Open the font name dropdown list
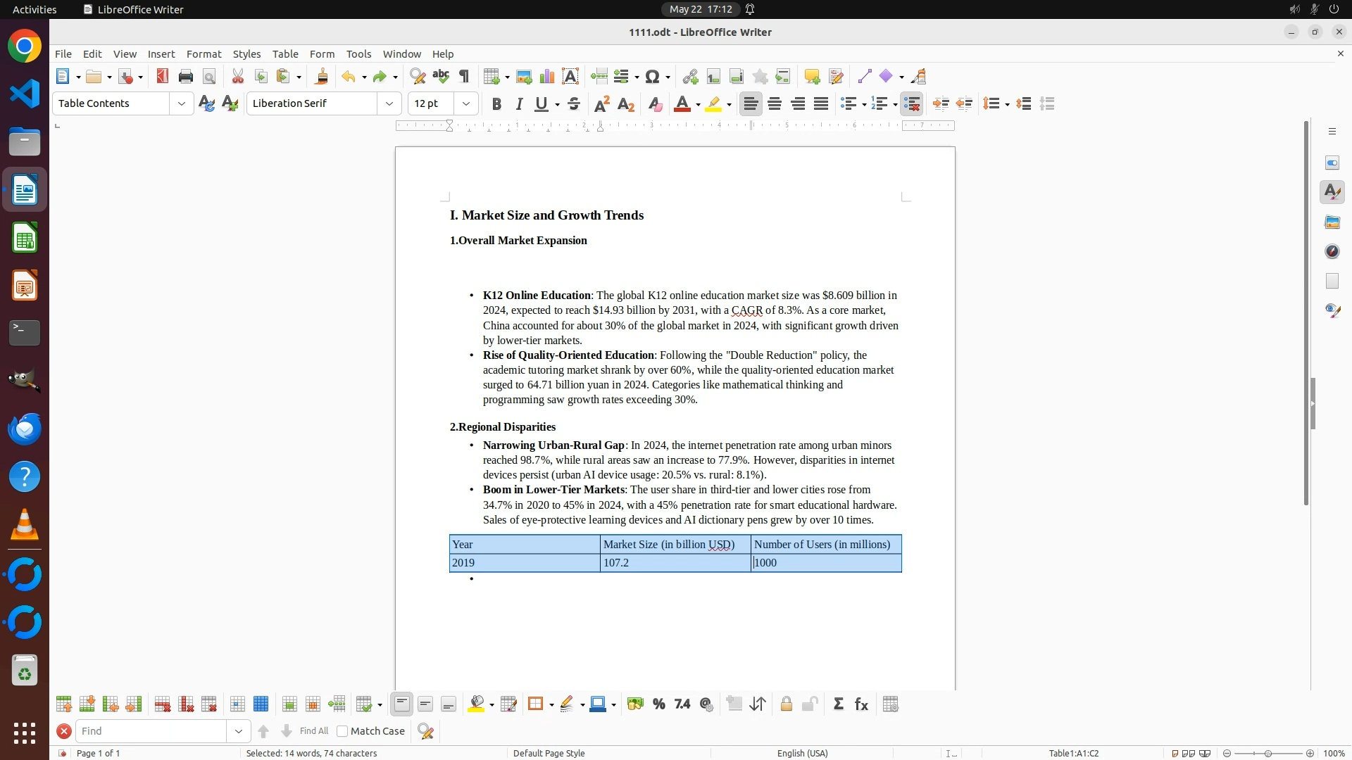Image resolution: width=1352 pixels, height=760 pixels. tap(389, 103)
